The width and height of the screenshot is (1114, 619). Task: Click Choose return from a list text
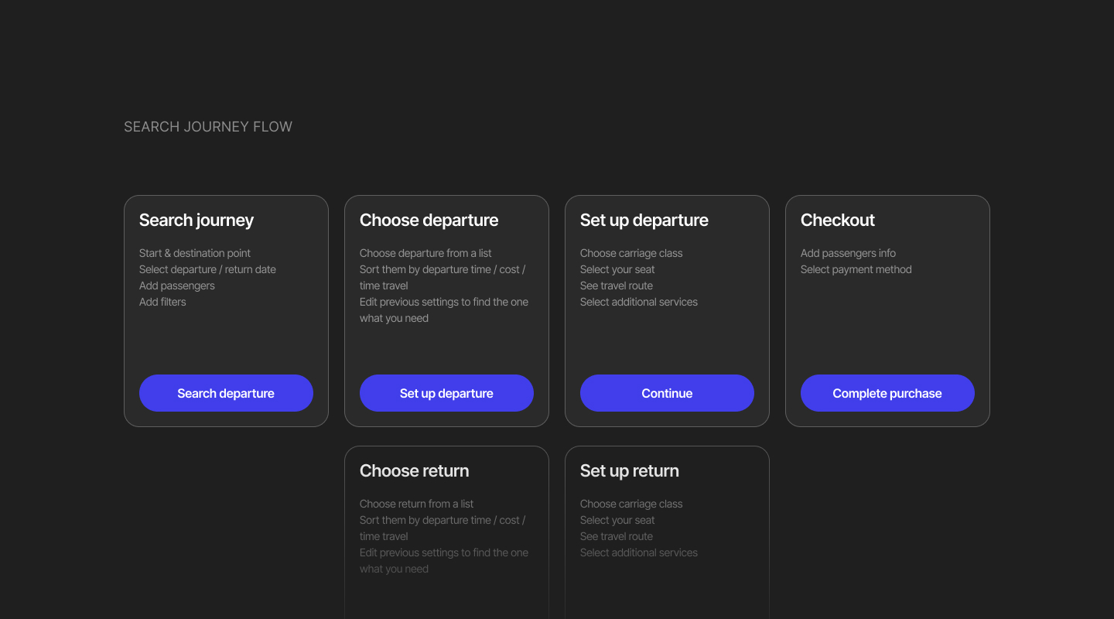pos(416,504)
